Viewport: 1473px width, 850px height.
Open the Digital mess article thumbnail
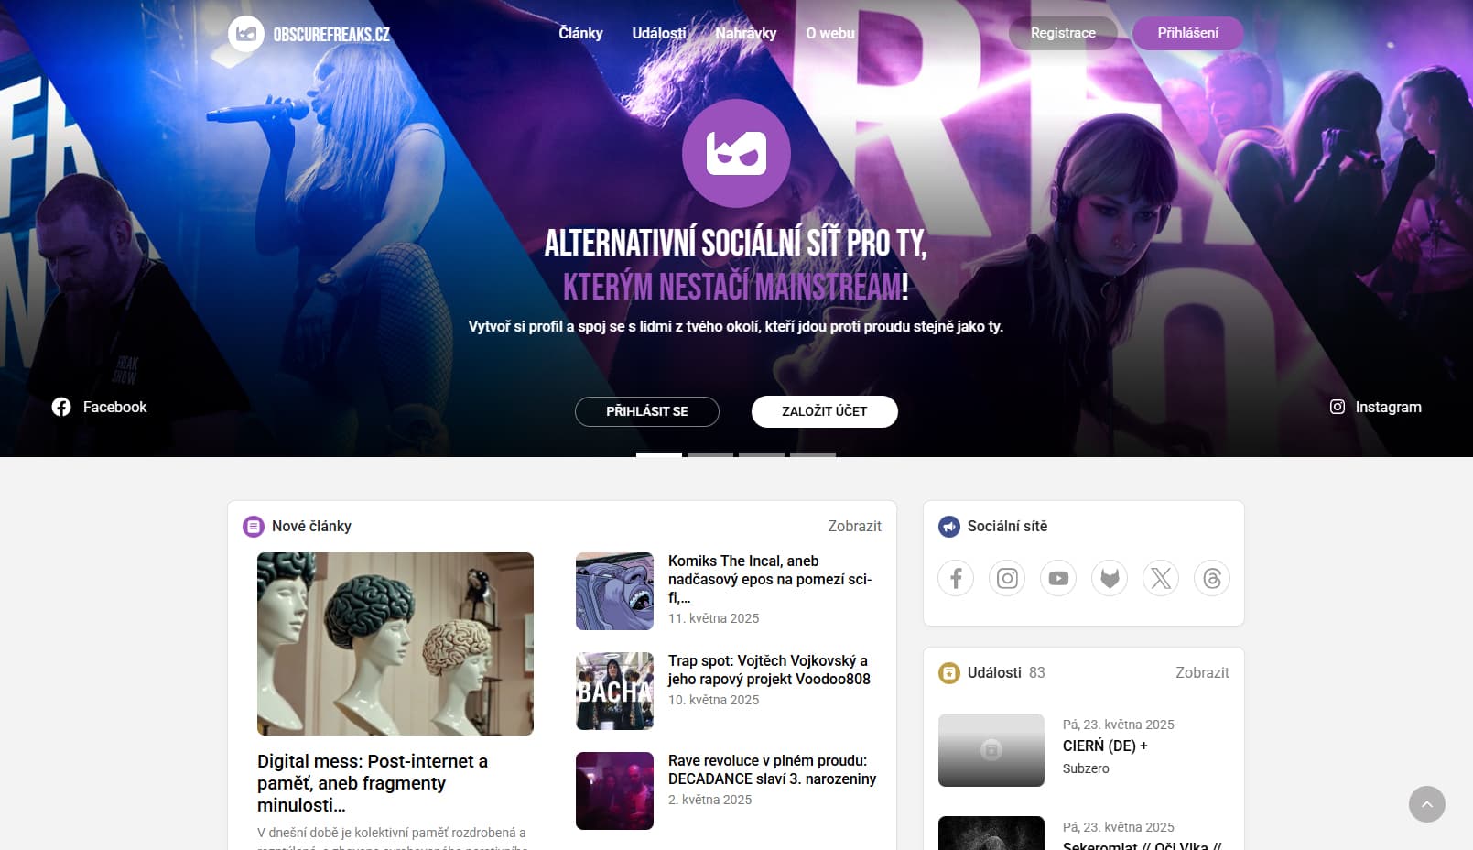tap(395, 643)
